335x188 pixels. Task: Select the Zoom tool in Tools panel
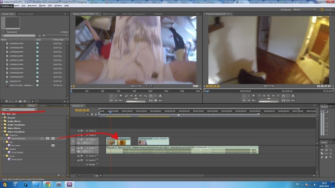[x=331, y=157]
